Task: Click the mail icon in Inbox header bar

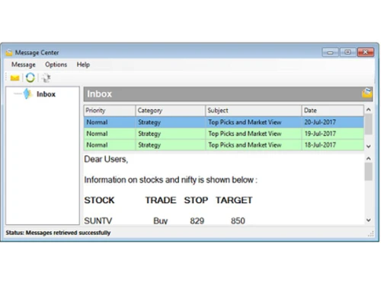Action: pos(367,93)
